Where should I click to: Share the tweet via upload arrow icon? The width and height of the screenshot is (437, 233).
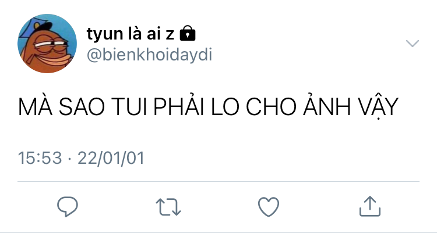(370, 206)
